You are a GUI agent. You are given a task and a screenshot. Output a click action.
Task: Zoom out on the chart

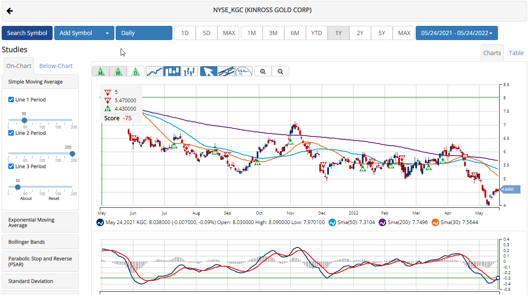[280, 71]
